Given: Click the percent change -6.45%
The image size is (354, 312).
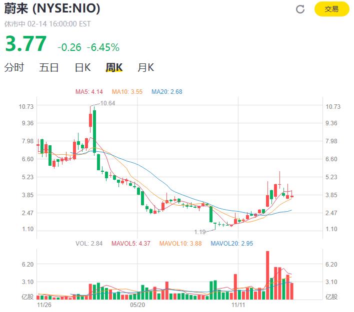Looking at the screenshot, I should coord(103,47).
